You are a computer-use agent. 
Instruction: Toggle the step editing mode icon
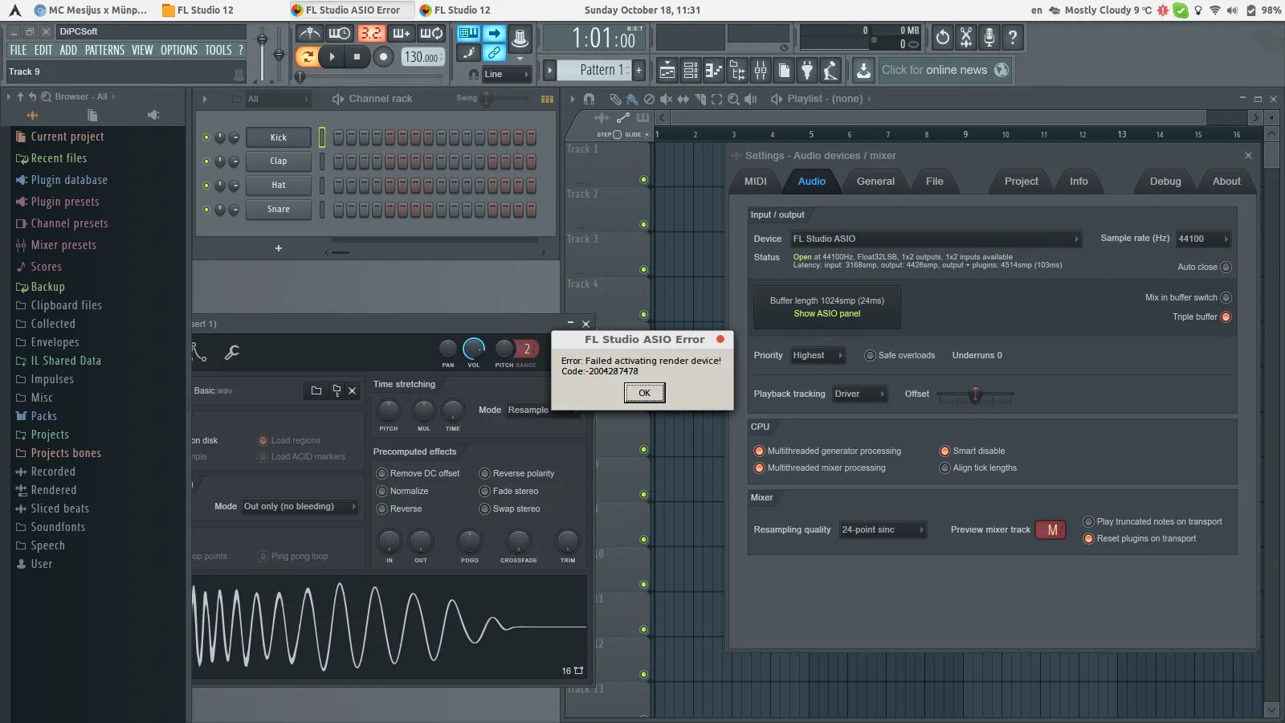pyautogui.click(x=468, y=53)
